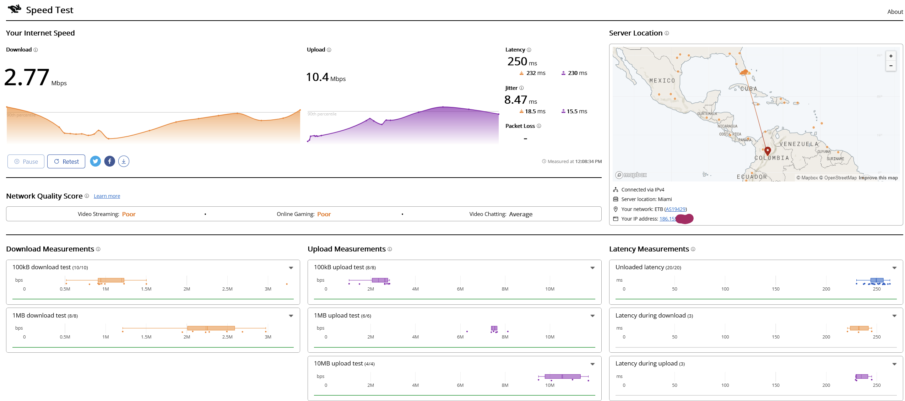Click the purple upload speed chart
Screen dimensions: 905x401
[x=403, y=125]
